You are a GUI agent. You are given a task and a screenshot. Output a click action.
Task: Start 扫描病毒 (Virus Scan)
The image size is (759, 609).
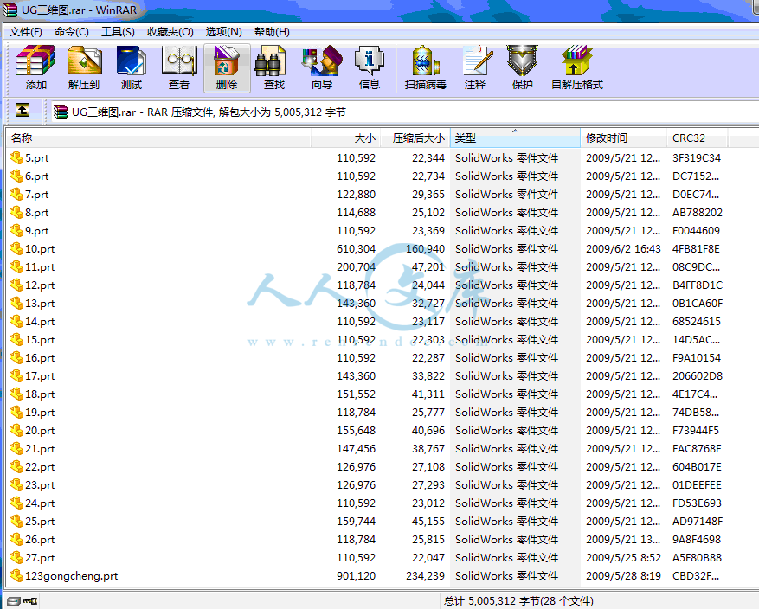(x=426, y=67)
